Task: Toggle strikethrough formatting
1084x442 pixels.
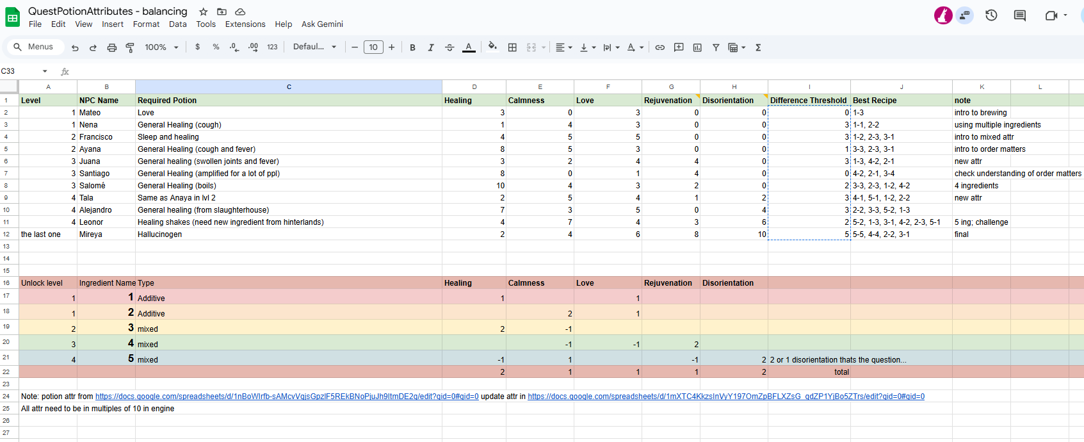Action: point(449,47)
